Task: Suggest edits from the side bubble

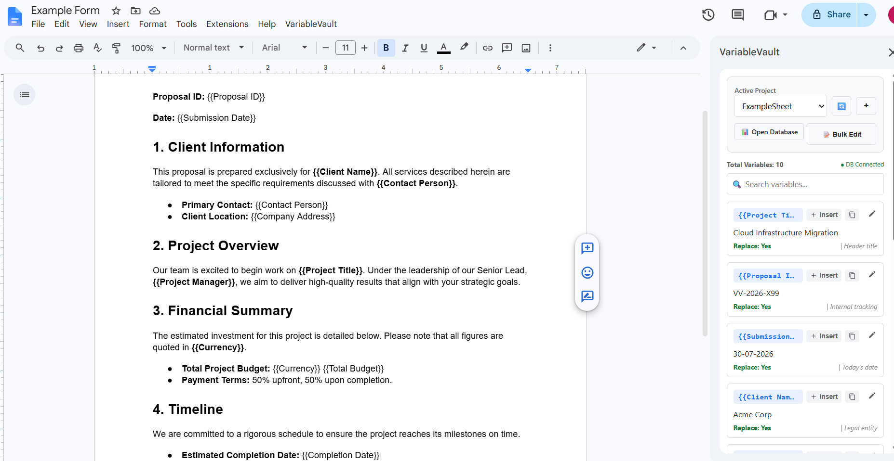Action: [x=587, y=296]
